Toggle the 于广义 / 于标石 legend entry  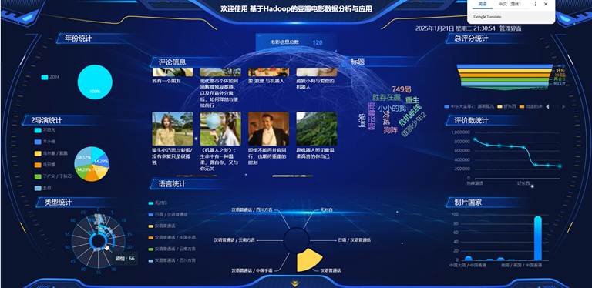(52, 176)
